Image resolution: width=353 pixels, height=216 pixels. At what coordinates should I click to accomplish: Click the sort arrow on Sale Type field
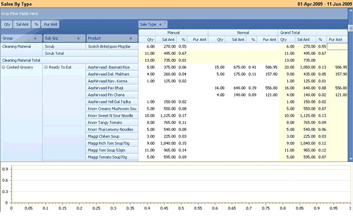pyautogui.click(x=160, y=24)
